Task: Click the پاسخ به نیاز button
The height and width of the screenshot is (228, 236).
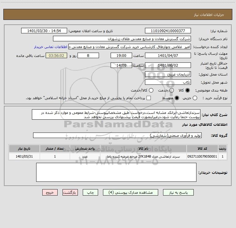Action: [x=178, y=192]
